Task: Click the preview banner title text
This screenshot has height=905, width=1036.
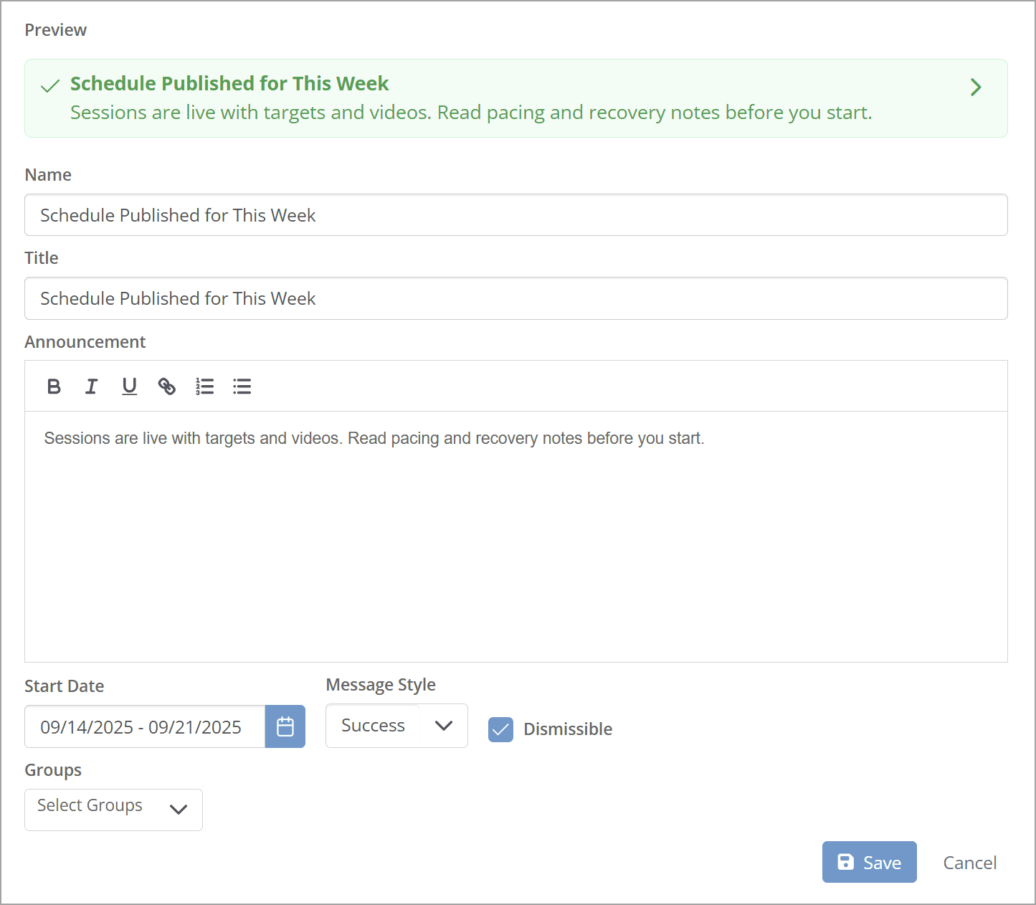Action: pyautogui.click(x=229, y=84)
